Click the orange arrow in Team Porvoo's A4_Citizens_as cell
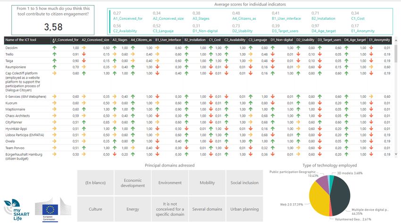The height and width of the screenshot is (223, 401). pos(133,148)
